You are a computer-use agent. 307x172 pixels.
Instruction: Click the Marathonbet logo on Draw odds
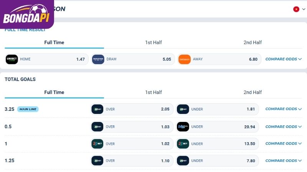point(98,59)
